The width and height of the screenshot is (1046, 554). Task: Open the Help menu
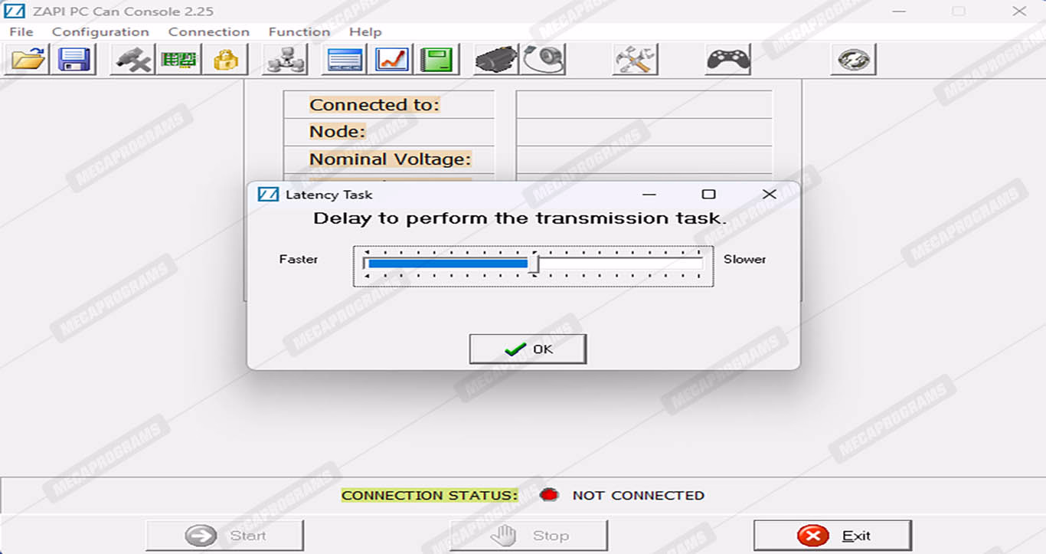pyautogui.click(x=365, y=31)
